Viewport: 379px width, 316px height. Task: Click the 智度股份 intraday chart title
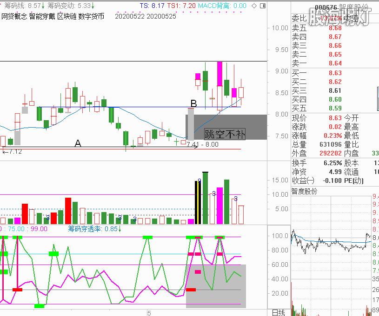[305, 191]
